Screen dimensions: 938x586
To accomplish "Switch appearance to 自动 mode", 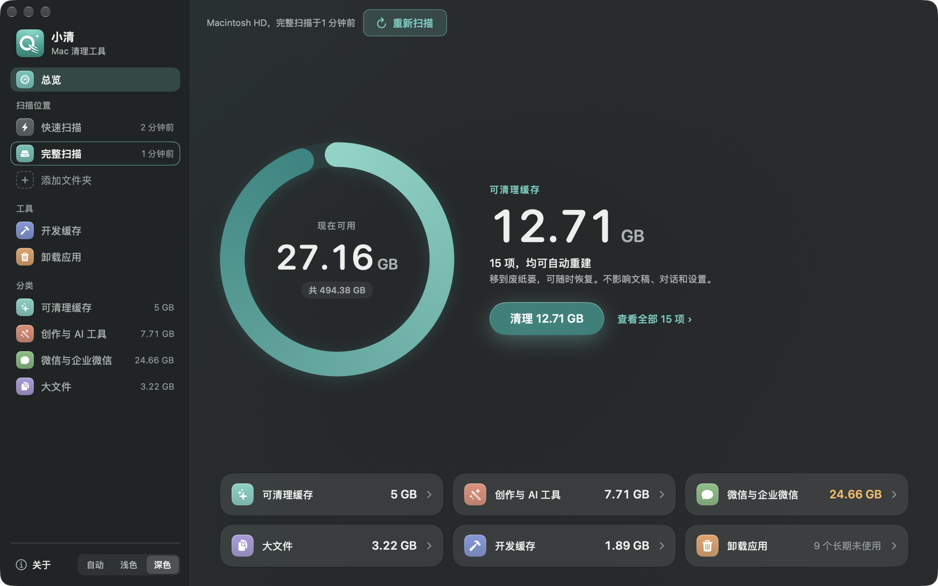I will 95,565.
